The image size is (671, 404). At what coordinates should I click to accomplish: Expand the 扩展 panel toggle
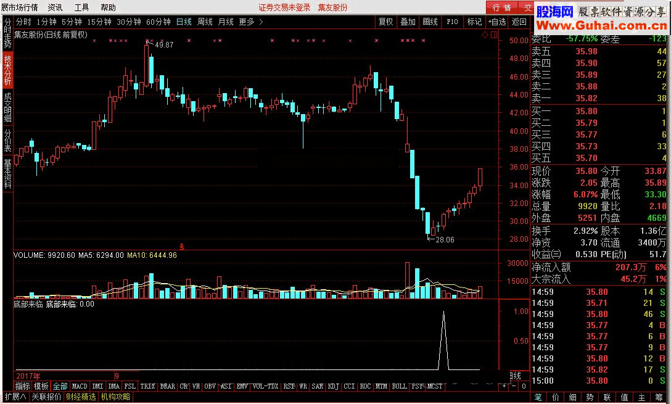tap(15, 397)
